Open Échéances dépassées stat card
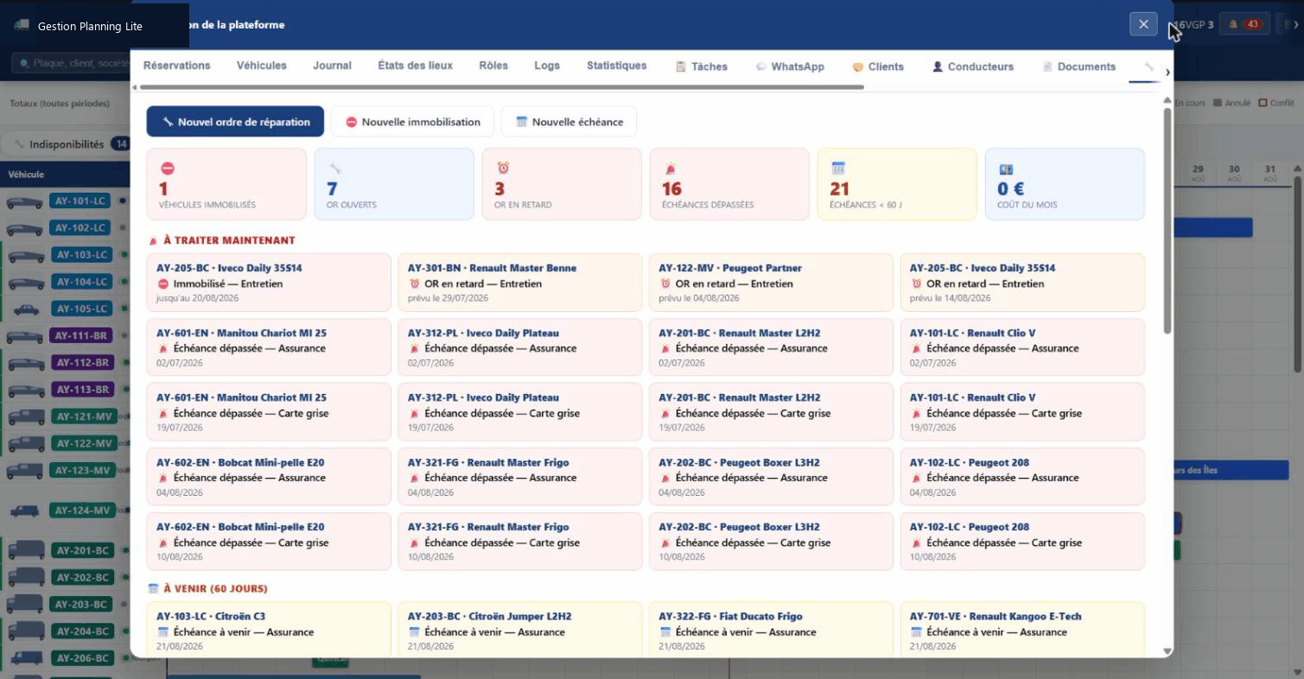The width and height of the screenshot is (1304, 679). tap(729, 184)
